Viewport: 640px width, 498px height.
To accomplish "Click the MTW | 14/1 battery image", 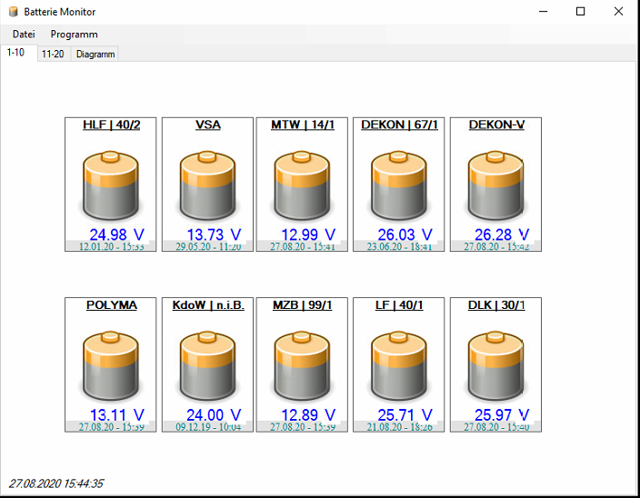I will pyautogui.click(x=303, y=184).
